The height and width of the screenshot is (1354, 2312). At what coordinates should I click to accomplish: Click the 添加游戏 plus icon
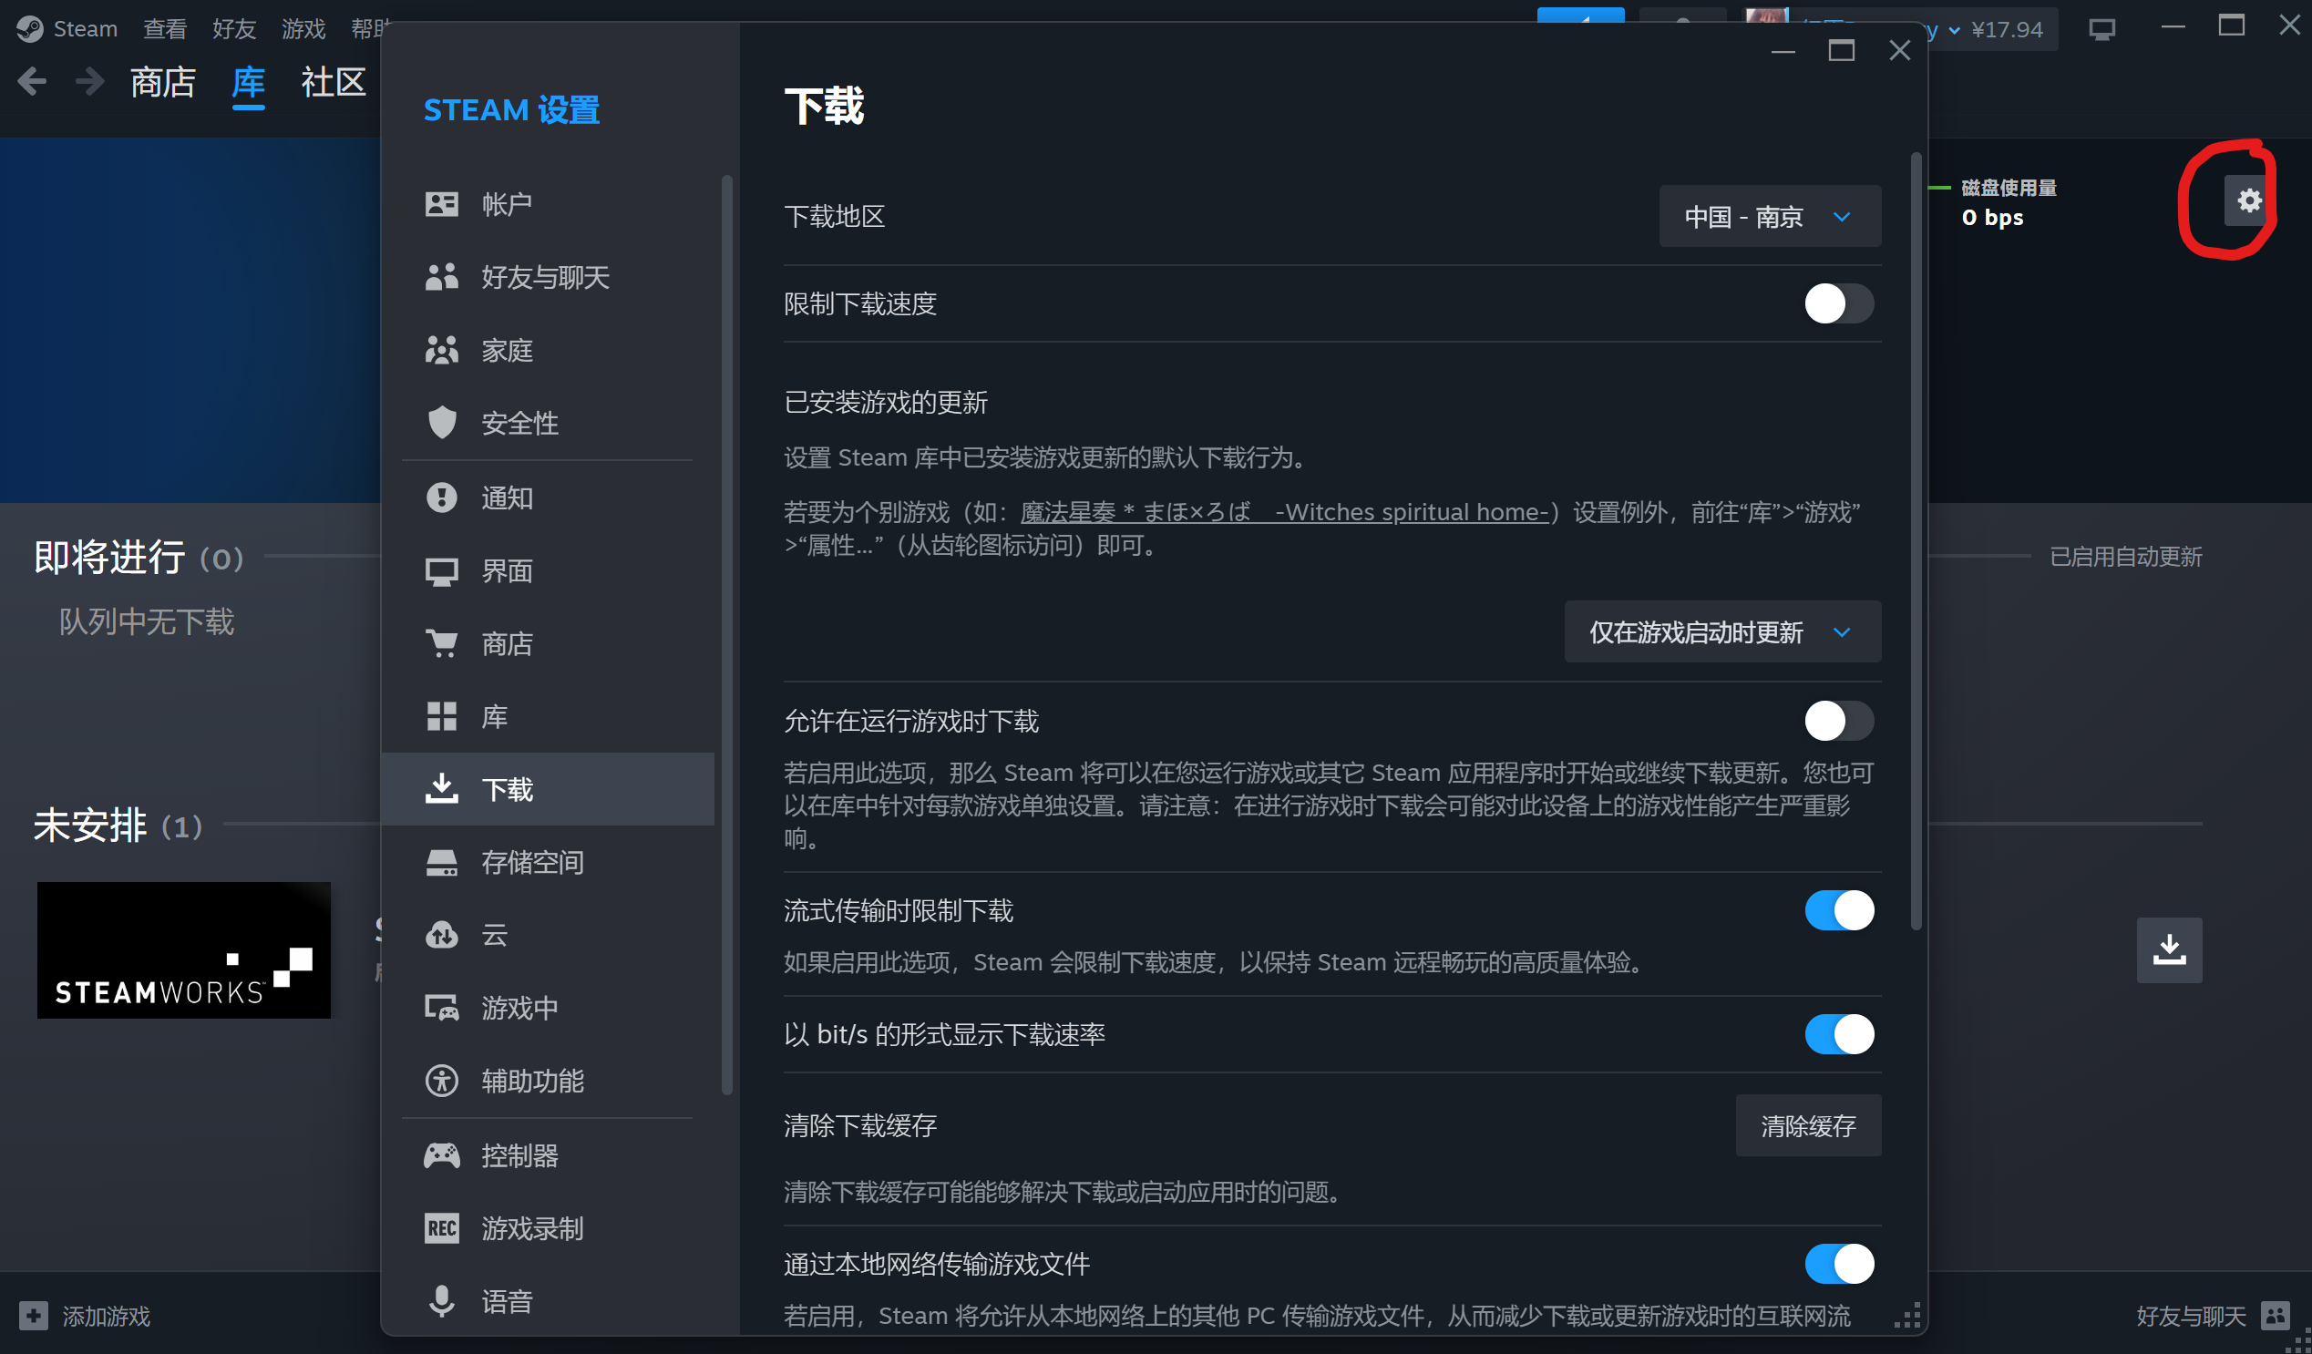(33, 1316)
